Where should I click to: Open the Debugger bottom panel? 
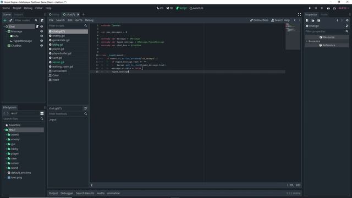[67, 193]
